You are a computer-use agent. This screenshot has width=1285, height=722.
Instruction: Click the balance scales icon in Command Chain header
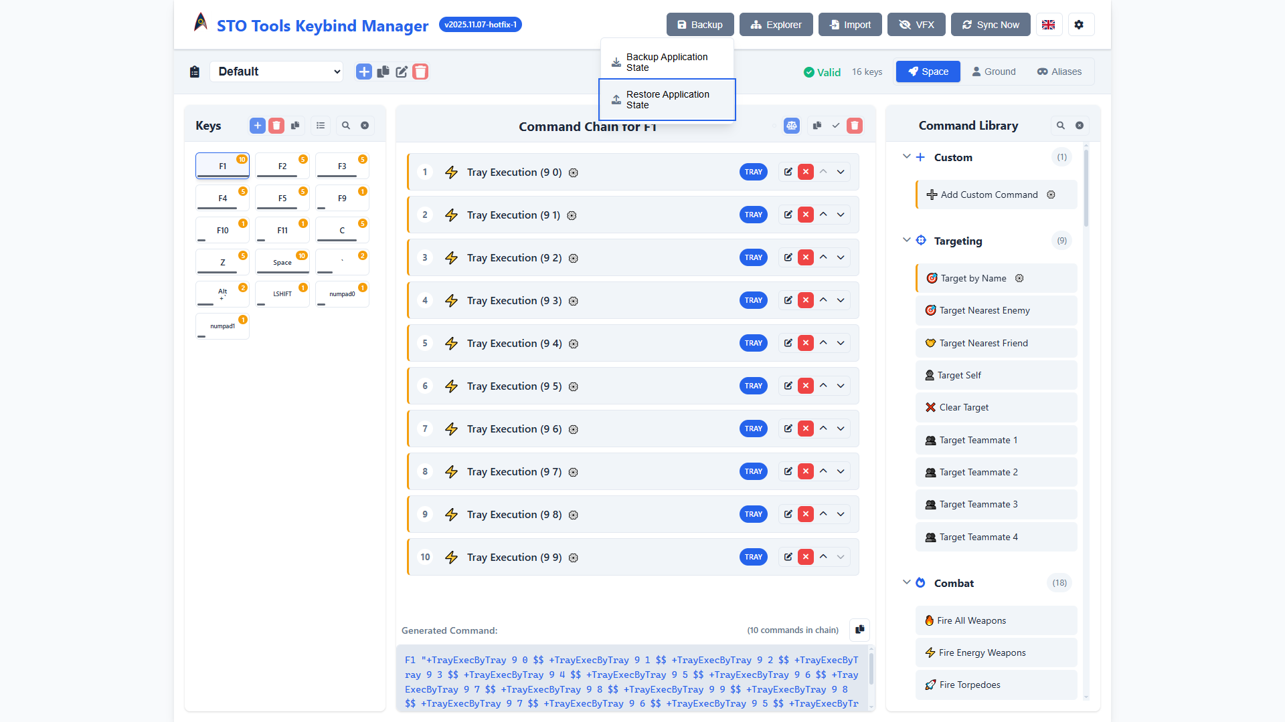[792, 126]
